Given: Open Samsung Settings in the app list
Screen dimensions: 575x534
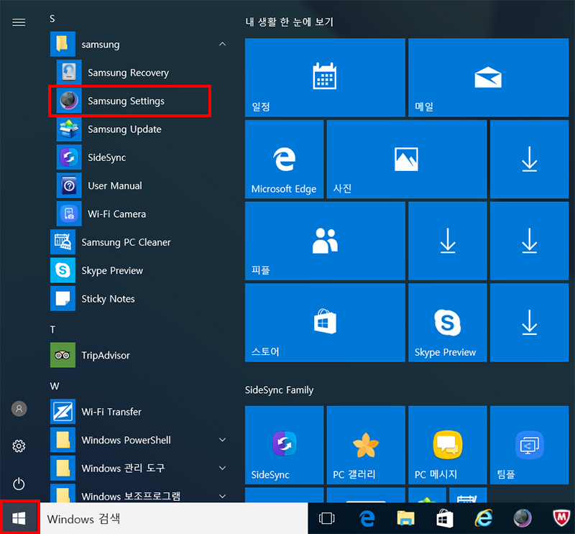Looking at the screenshot, I should [129, 101].
